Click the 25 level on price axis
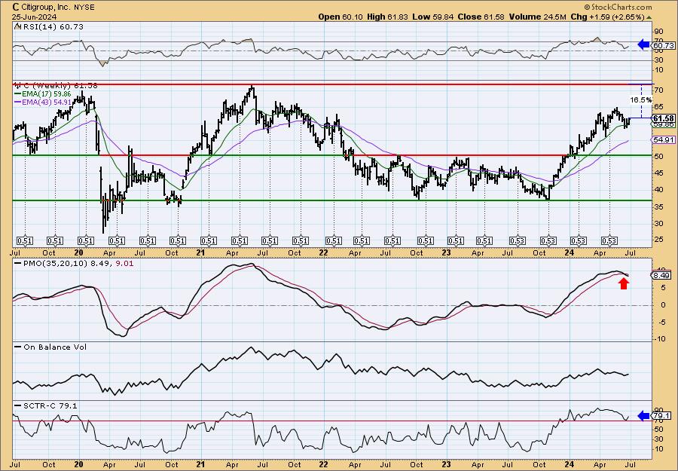 [659, 240]
